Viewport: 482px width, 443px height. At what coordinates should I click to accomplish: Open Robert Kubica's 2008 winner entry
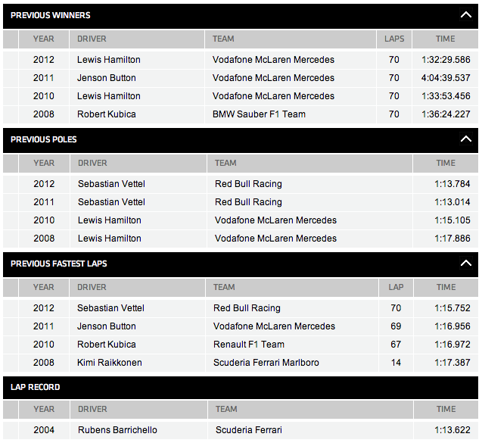(107, 114)
